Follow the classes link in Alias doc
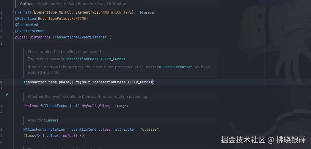Viewport: 311px width, 149px height. pos(51,120)
